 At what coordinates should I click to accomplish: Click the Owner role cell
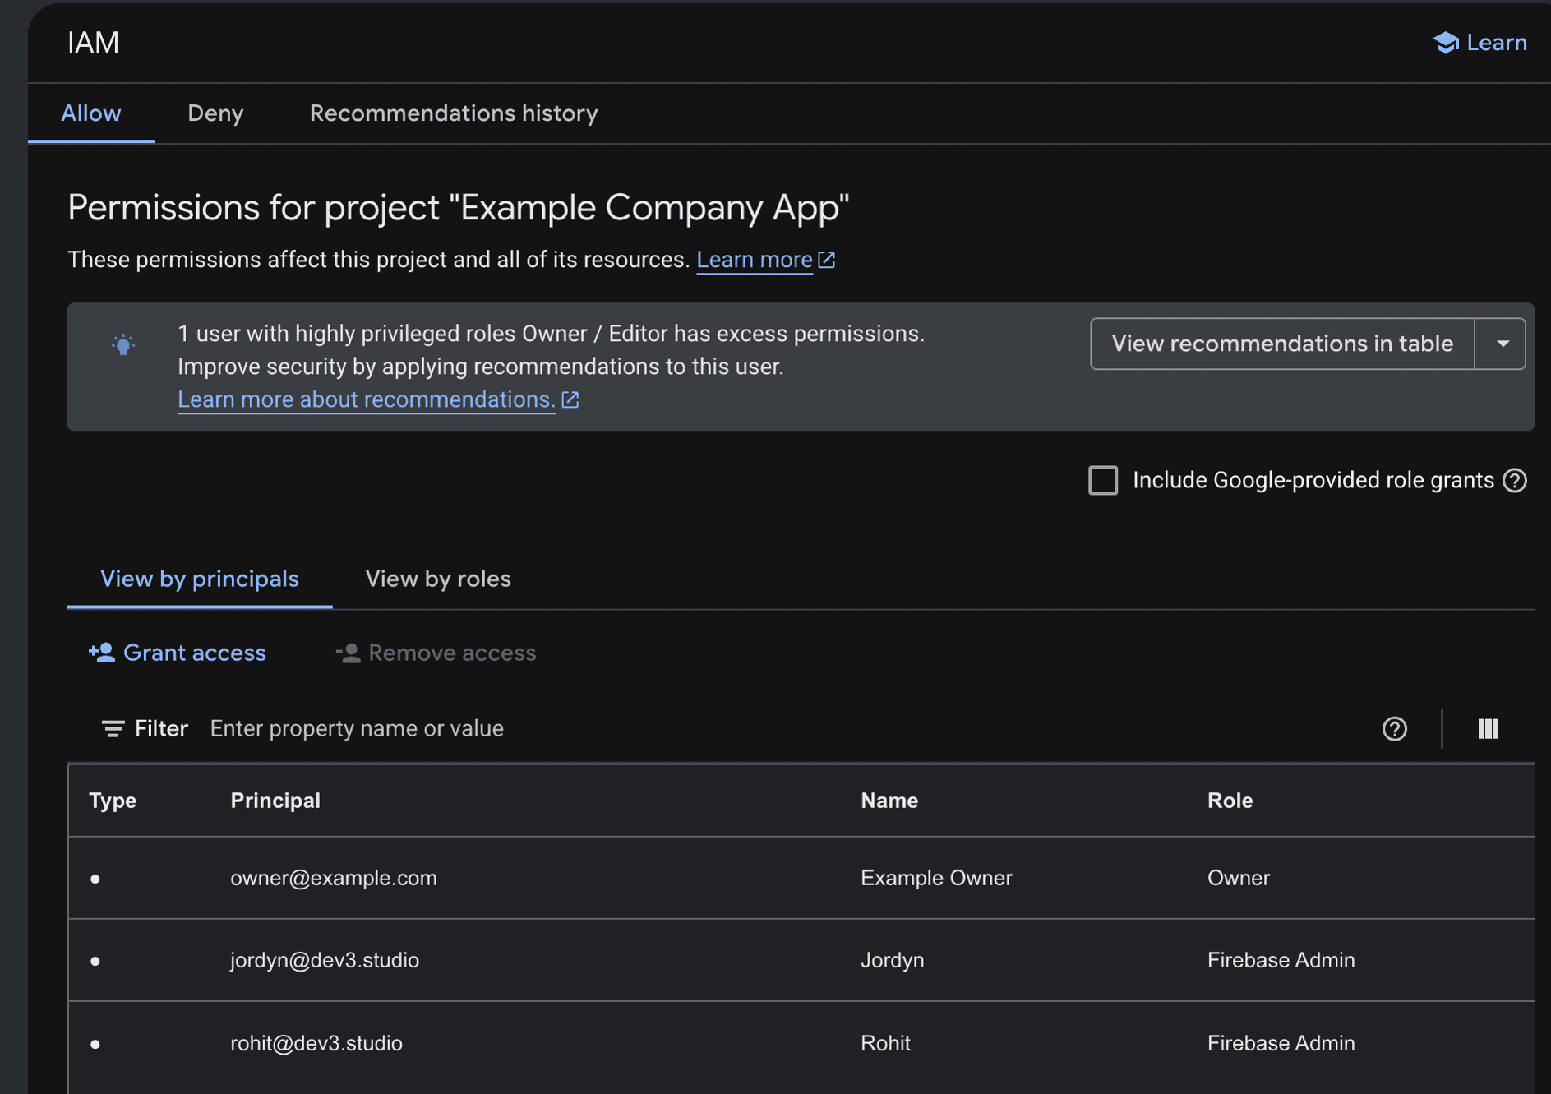[1239, 878]
